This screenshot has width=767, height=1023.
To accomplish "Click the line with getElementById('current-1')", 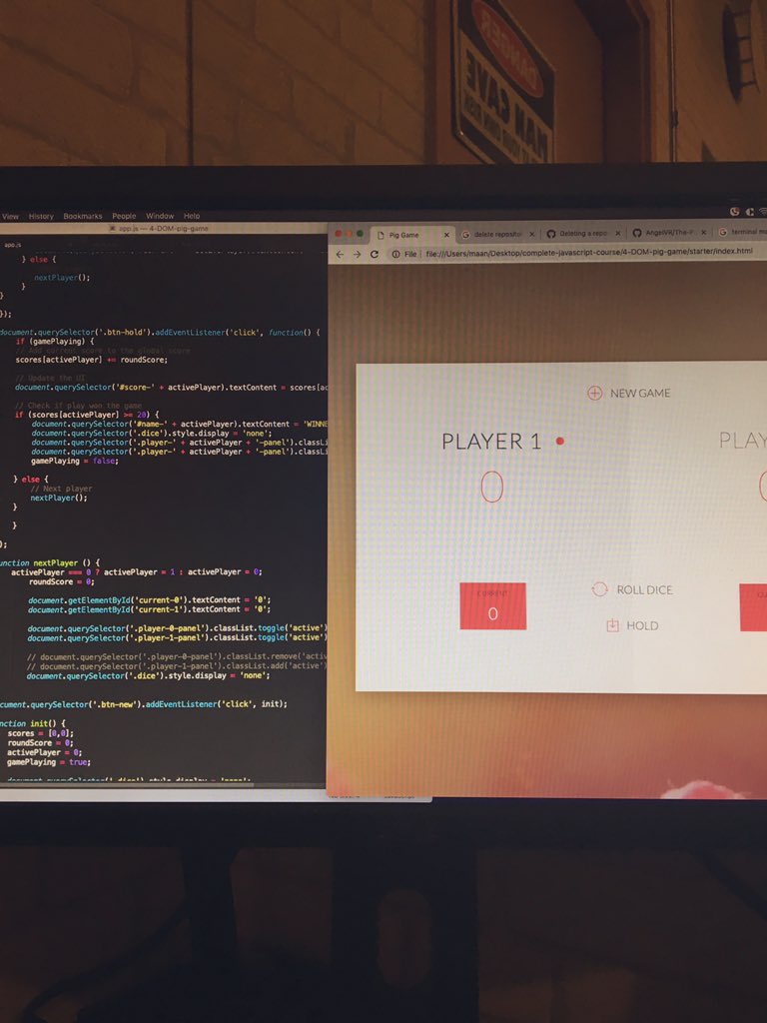I will click(x=149, y=609).
